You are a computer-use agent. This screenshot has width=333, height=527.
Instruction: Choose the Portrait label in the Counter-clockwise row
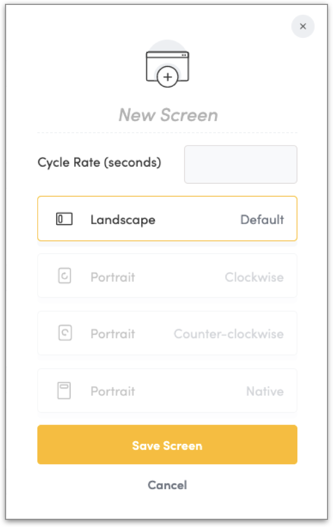(x=113, y=334)
